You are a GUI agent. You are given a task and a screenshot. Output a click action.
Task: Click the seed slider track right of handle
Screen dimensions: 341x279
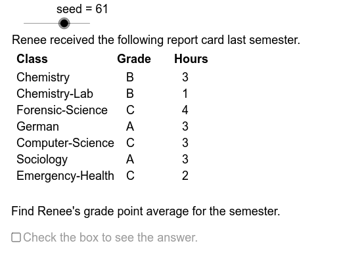pos(80,23)
